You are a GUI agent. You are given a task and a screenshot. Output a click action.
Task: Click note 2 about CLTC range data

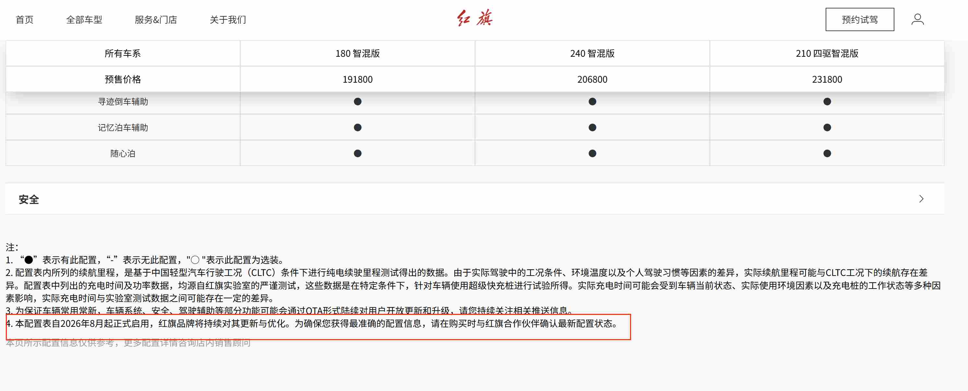pos(473,285)
